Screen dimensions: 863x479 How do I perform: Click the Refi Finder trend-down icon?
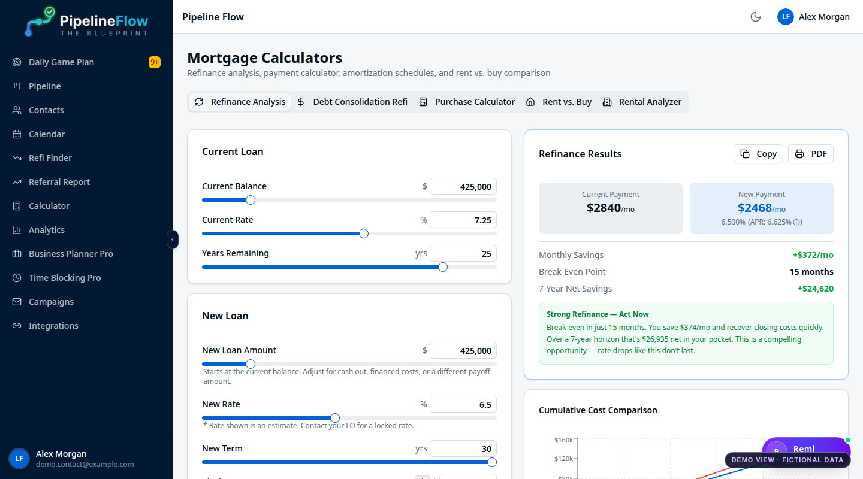pos(17,158)
